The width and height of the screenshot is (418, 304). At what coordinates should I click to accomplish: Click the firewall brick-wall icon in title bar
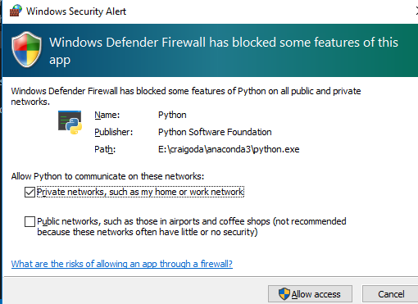[x=16, y=11]
